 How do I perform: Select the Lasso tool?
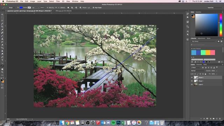coord(2,20)
